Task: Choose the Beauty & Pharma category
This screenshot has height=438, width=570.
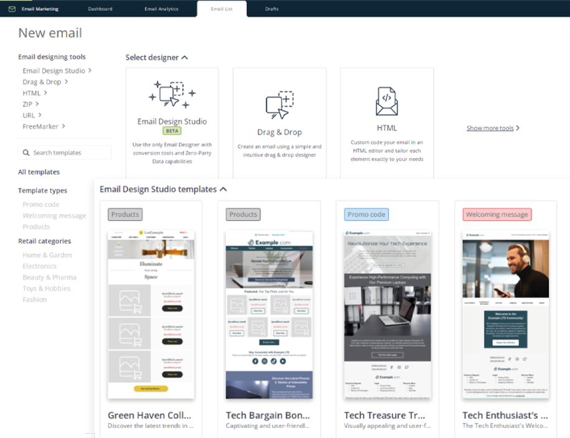Action: click(49, 277)
